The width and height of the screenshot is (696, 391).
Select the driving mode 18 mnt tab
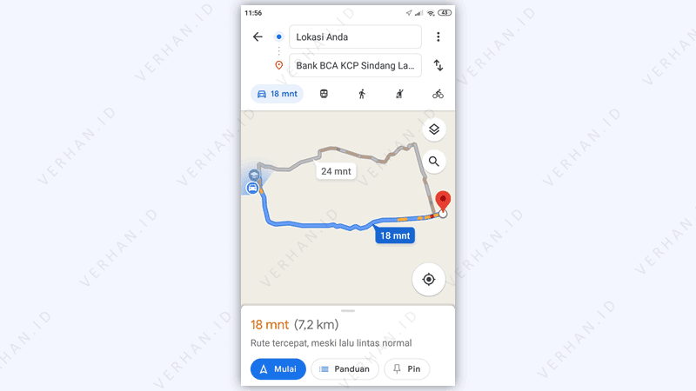click(x=278, y=94)
